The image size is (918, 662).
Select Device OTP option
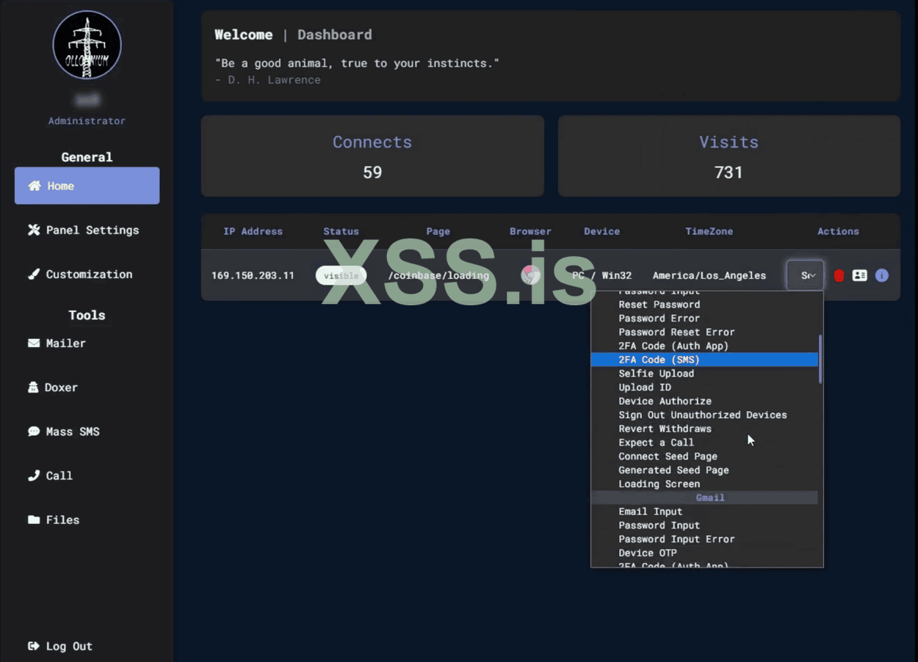pos(647,553)
